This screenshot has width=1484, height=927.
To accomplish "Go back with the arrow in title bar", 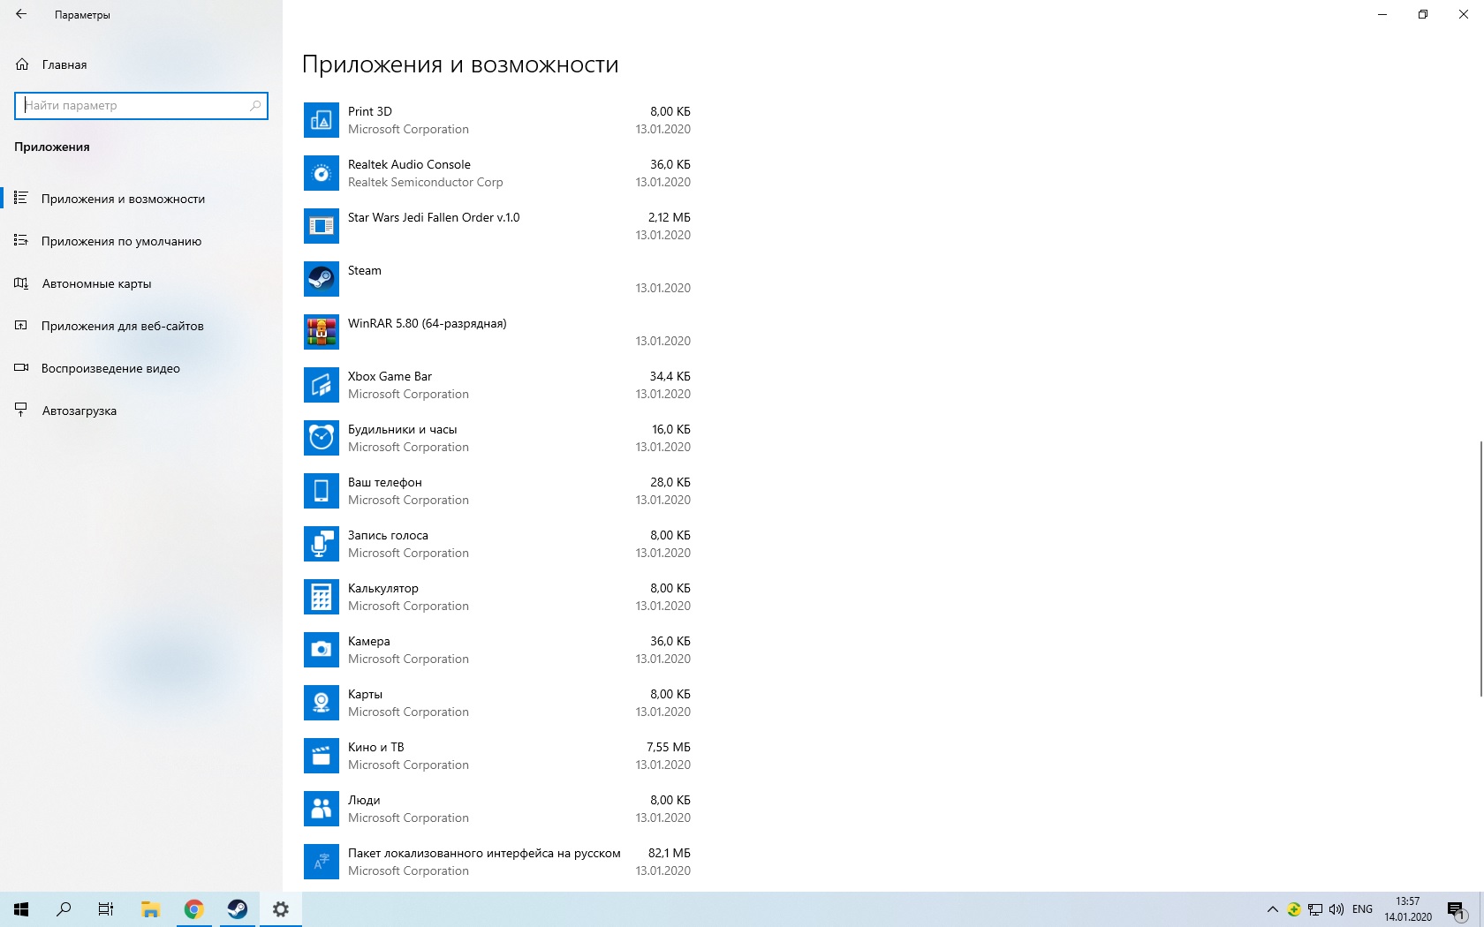I will pos(21,14).
